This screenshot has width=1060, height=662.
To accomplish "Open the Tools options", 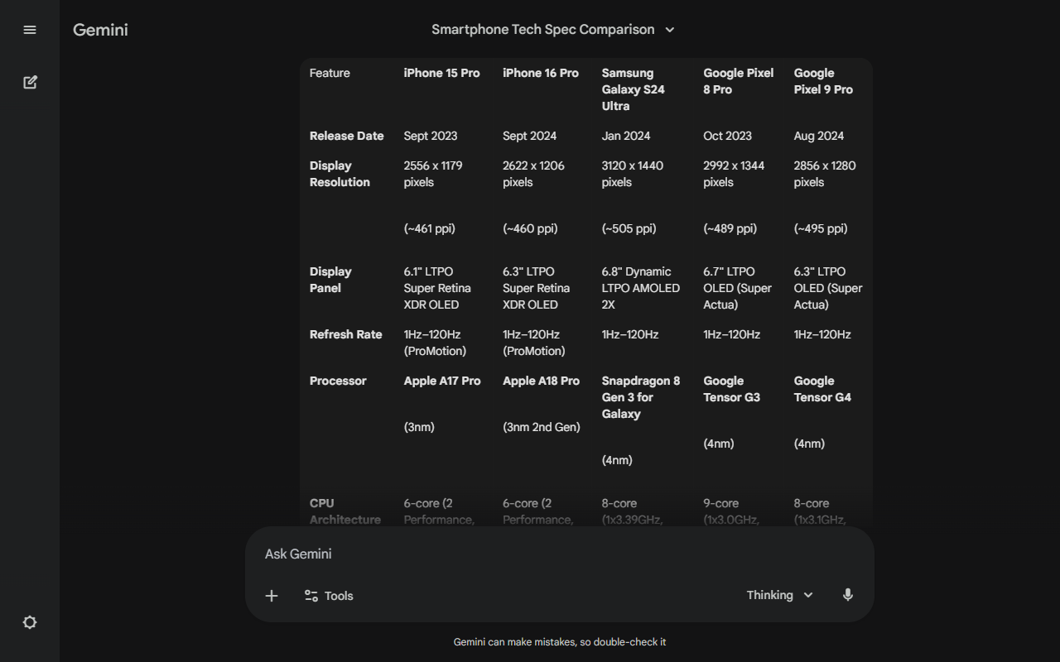I will point(329,596).
